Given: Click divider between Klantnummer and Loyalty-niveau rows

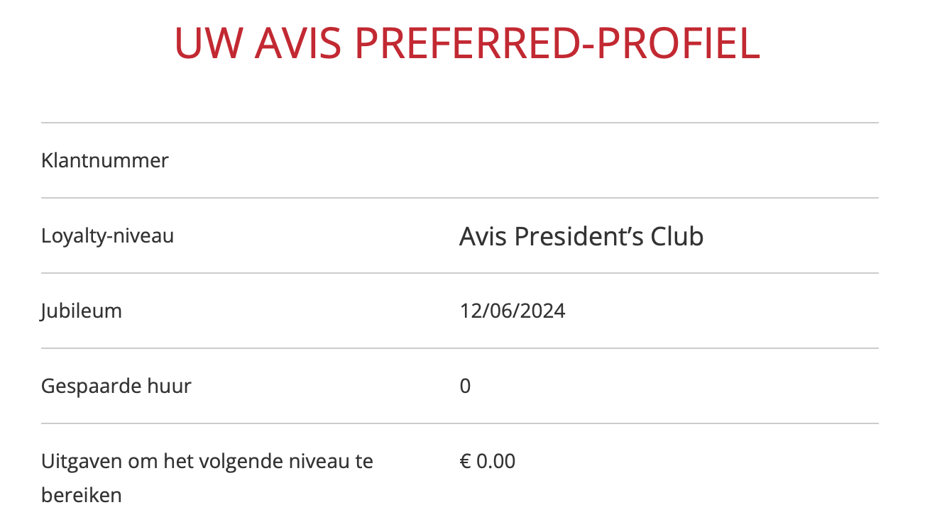Looking at the screenshot, I should coord(460,198).
